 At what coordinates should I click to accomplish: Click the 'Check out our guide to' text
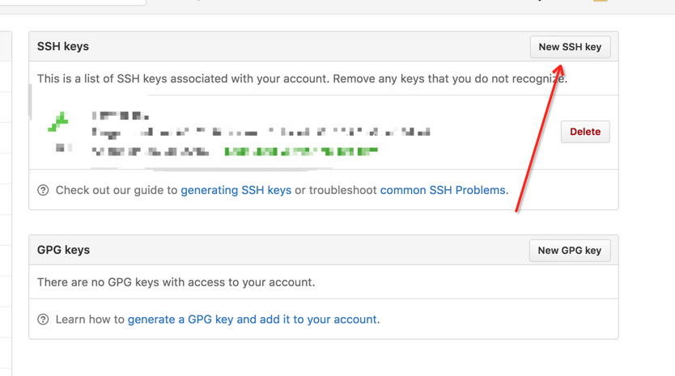[x=117, y=190]
